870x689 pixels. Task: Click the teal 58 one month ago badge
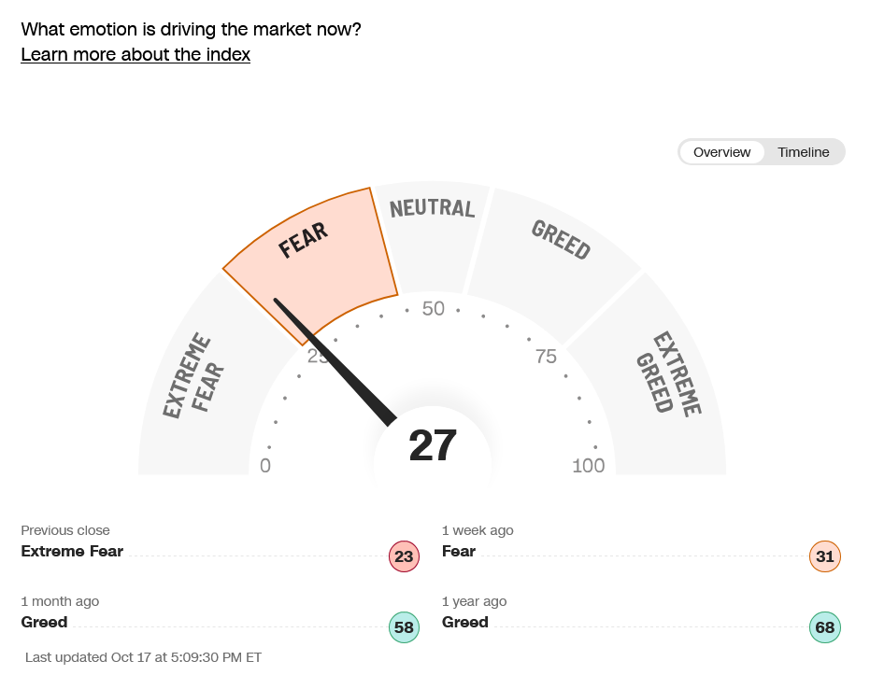pyautogui.click(x=404, y=628)
